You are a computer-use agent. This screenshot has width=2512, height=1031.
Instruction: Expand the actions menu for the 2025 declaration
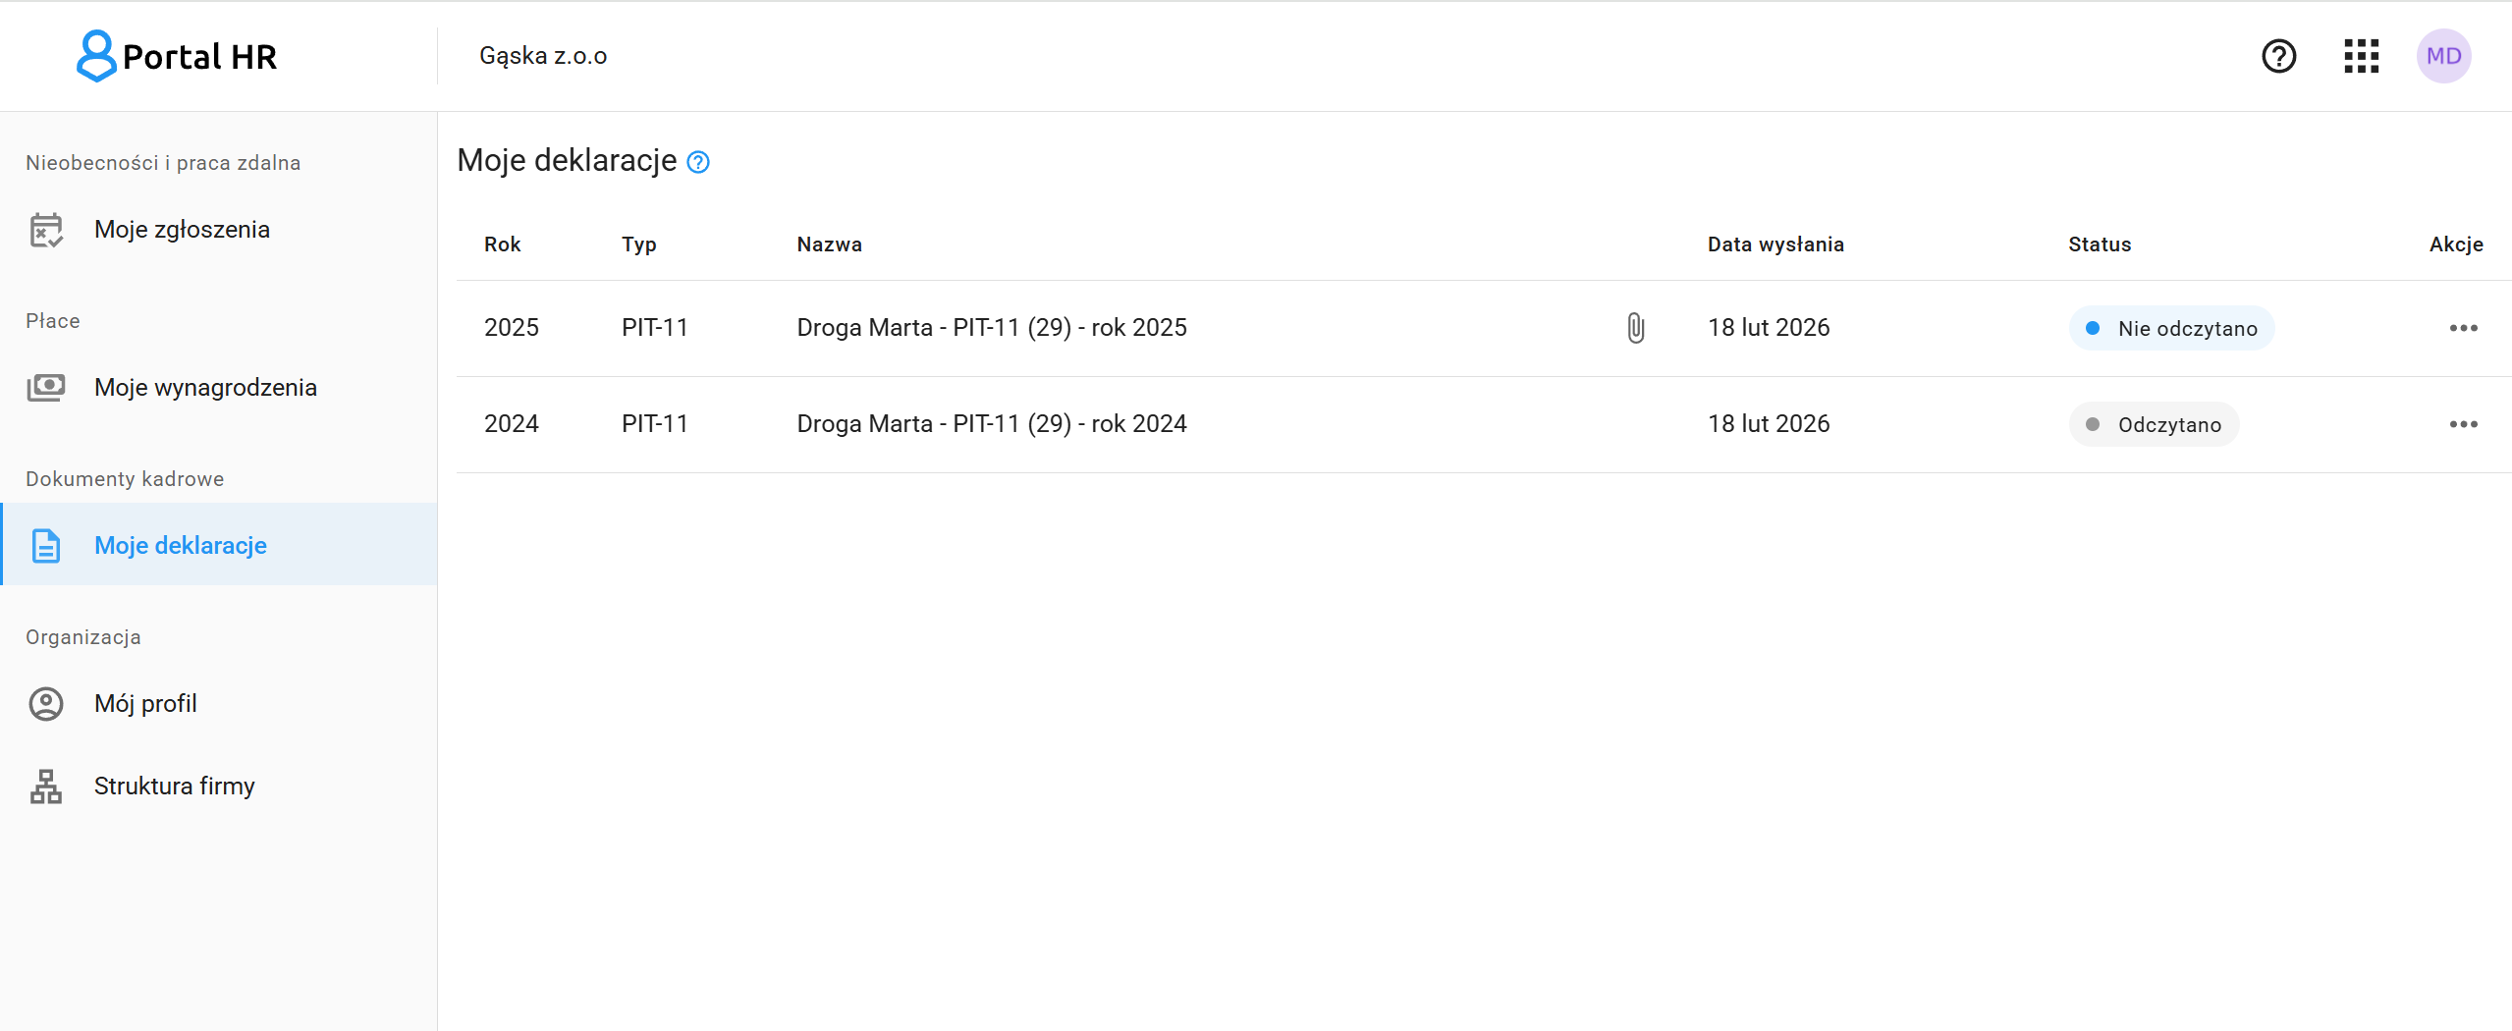pos(2463,328)
